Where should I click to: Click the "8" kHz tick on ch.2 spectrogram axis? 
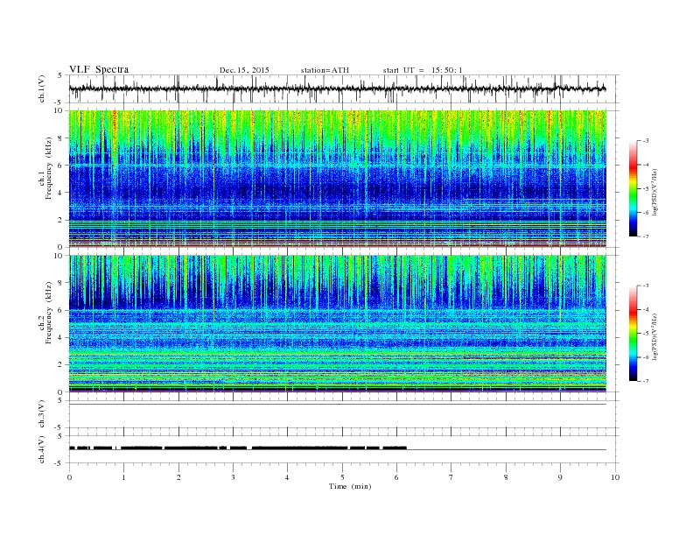[x=60, y=283]
